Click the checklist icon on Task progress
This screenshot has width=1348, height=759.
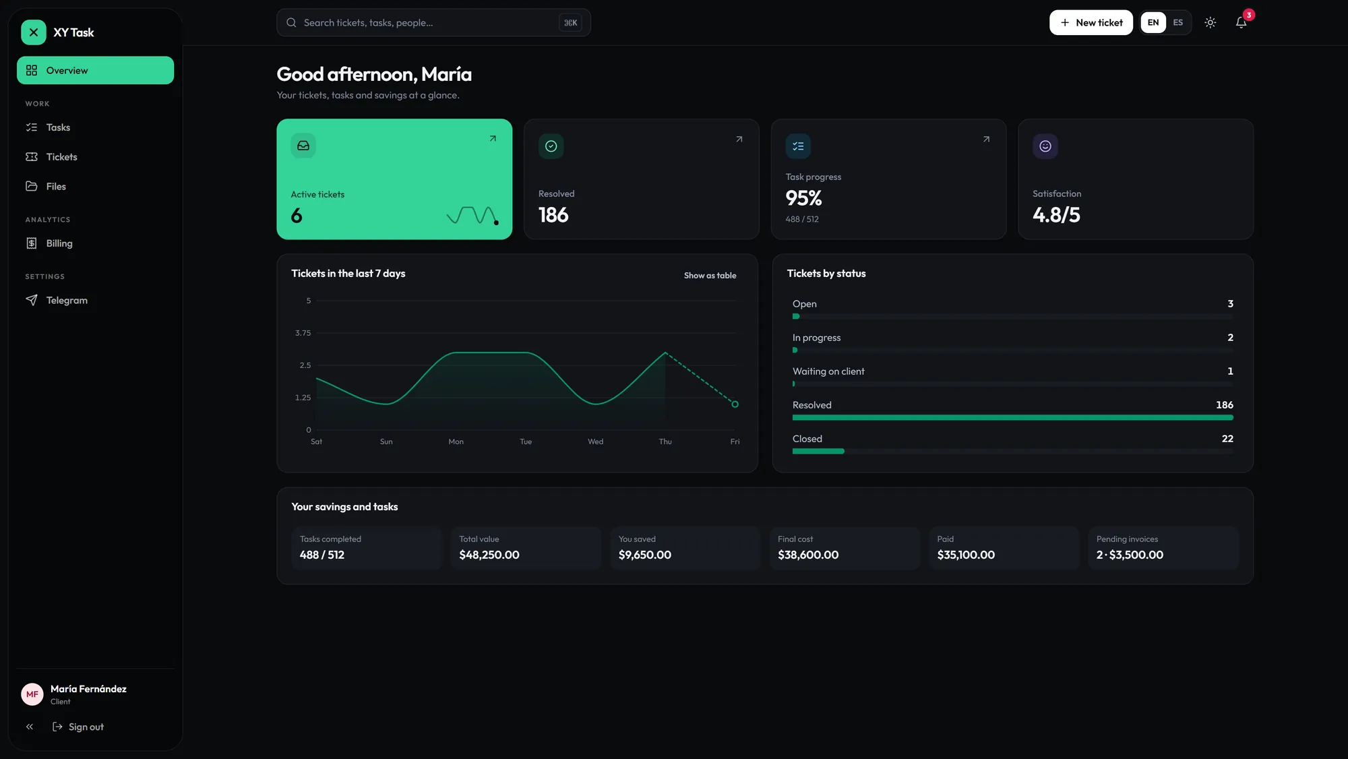(798, 146)
